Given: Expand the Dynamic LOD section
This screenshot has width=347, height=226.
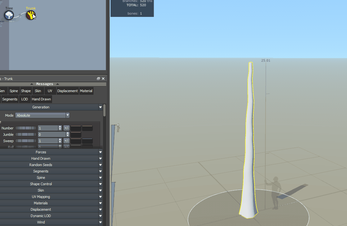Looking at the screenshot, I should point(51,216).
